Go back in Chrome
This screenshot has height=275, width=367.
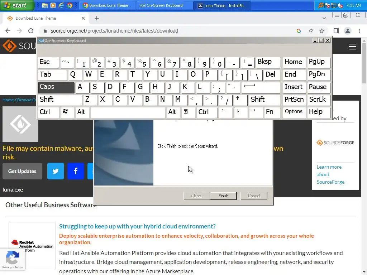[x=8, y=31]
